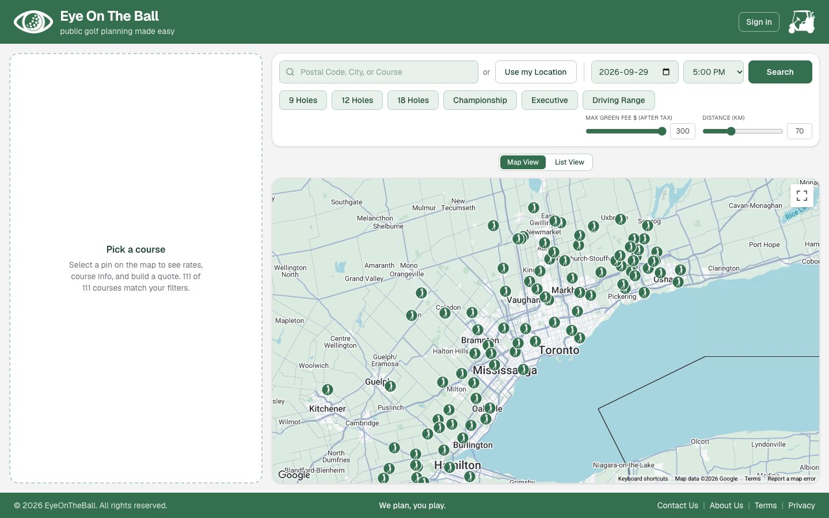Open the date field 2026-09-29
Image resolution: width=829 pixels, height=518 pixels.
(x=634, y=72)
